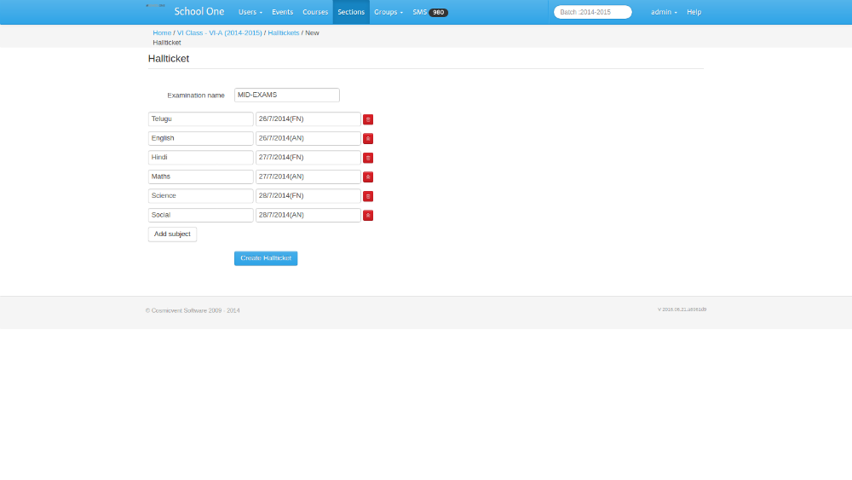
Task: Switch to the Sections tab
Action: [x=351, y=13]
